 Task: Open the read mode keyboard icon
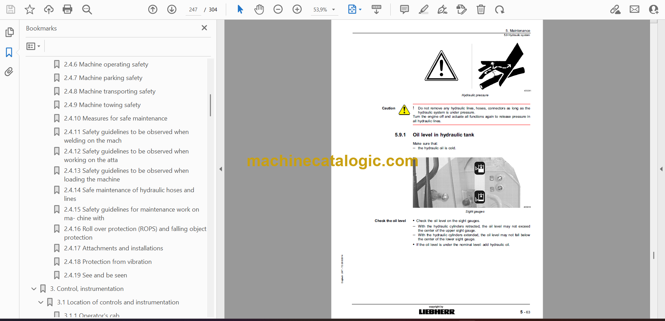(376, 9)
